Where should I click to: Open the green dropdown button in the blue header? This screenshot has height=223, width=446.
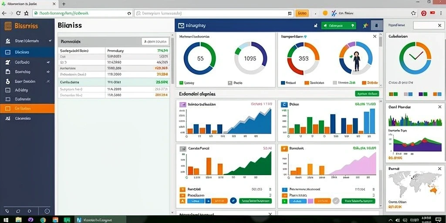338,26
